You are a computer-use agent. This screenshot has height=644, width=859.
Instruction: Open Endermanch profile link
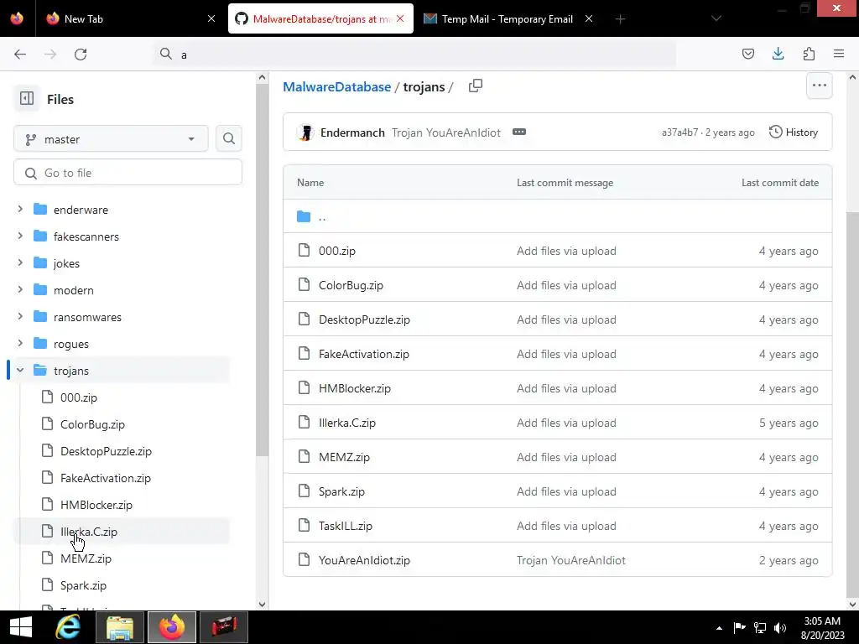(x=352, y=132)
